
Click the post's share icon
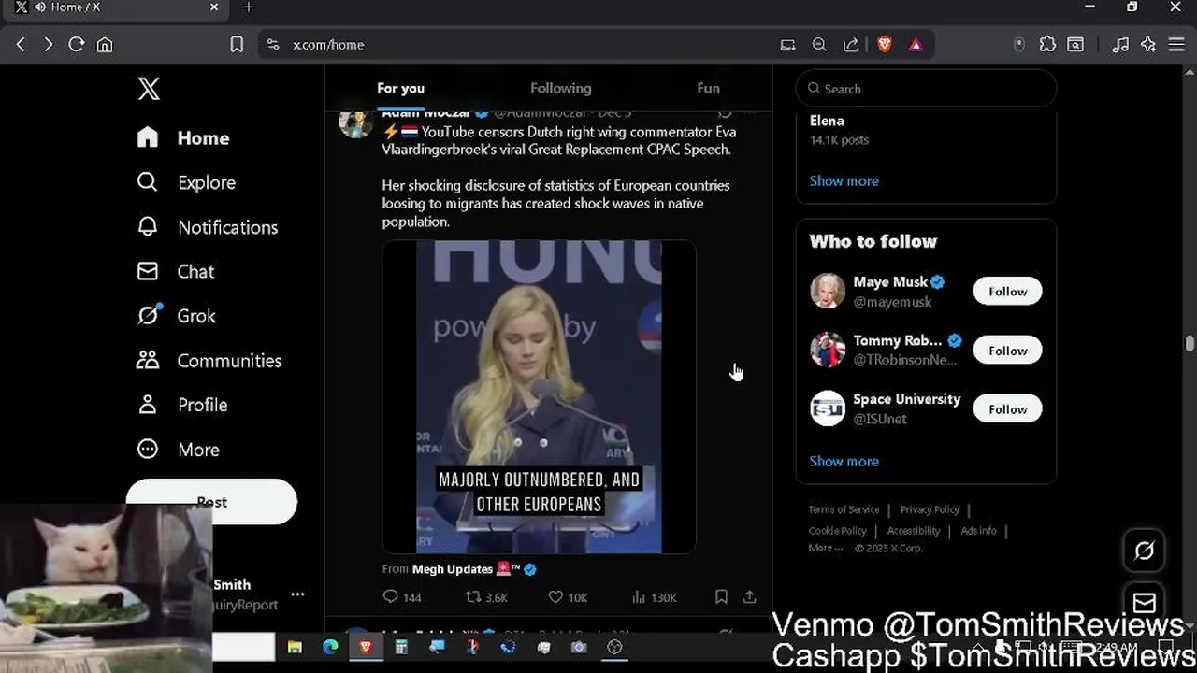click(x=749, y=596)
